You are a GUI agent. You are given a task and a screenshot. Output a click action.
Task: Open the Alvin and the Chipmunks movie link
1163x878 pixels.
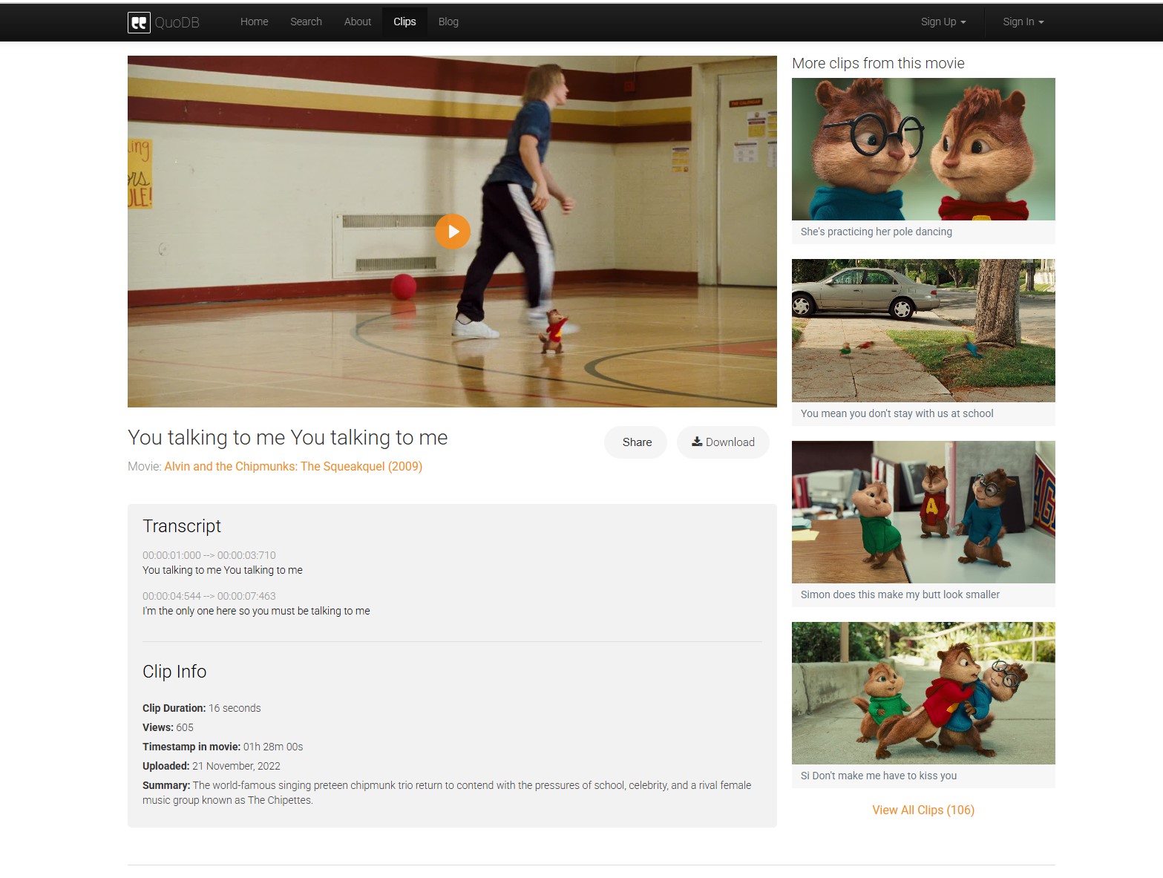pyautogui.click(x=293, y=466)
